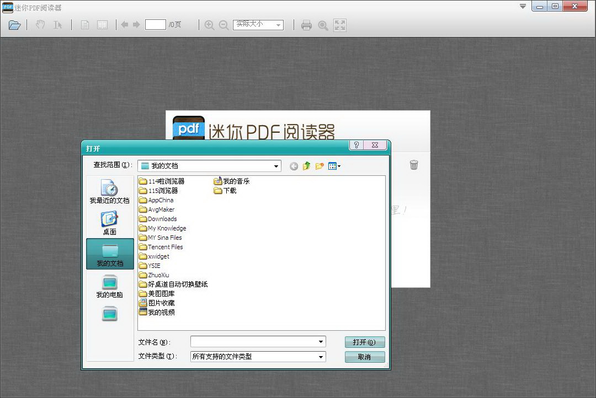This screenshot has width=596, height=398.
Task: Go up one folder level in Open dialog
Action: (307, 166)
